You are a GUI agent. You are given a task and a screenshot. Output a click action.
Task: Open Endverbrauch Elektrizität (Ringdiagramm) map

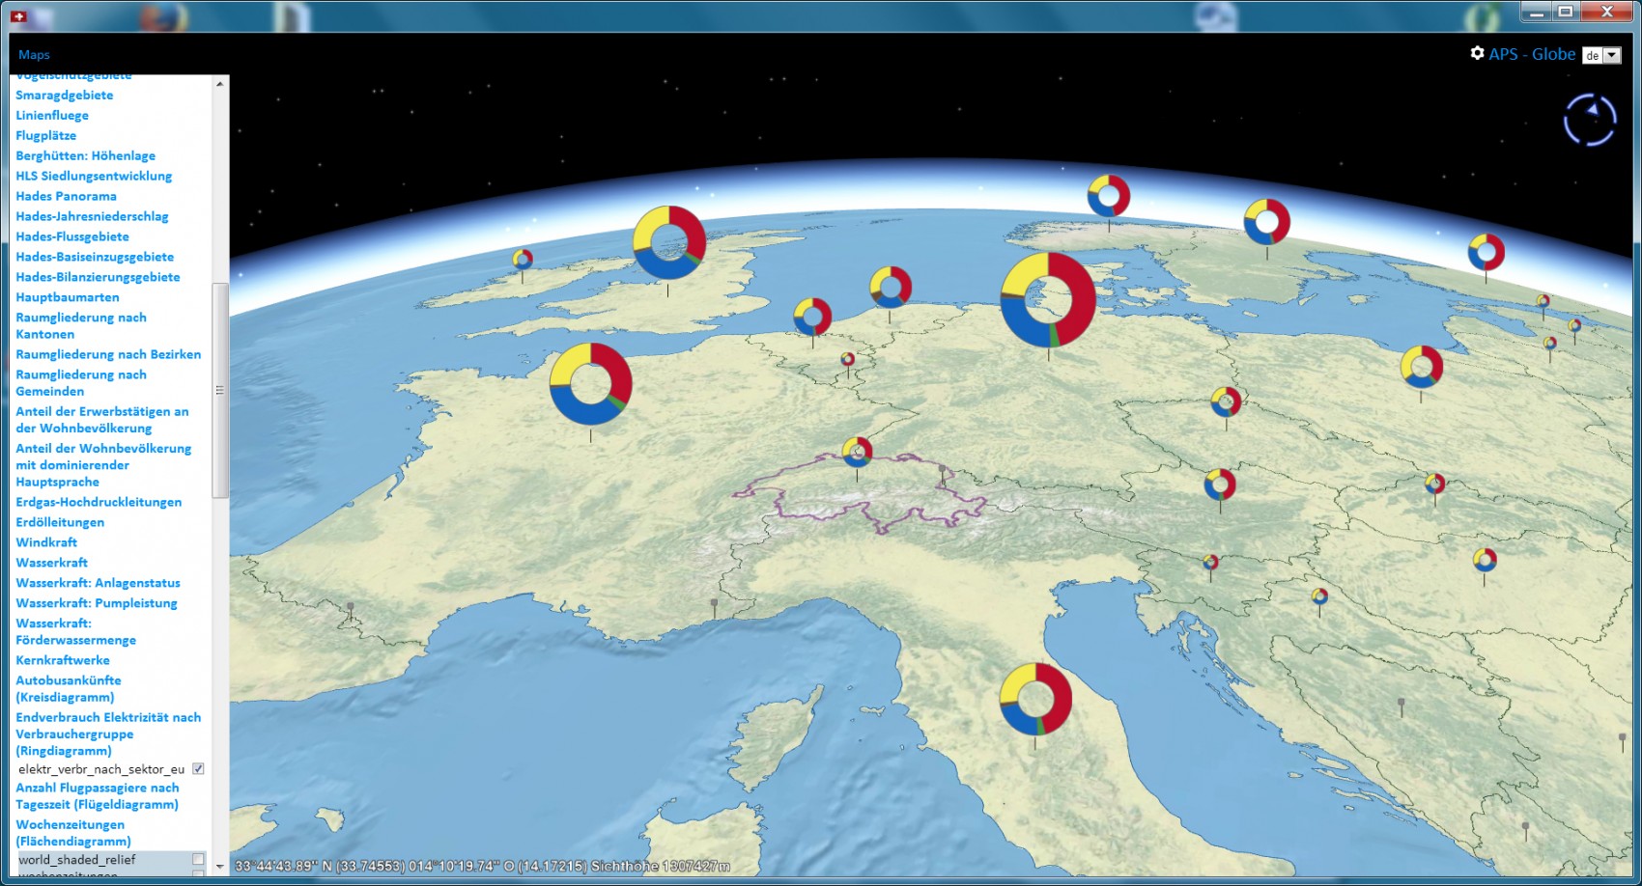108,734
